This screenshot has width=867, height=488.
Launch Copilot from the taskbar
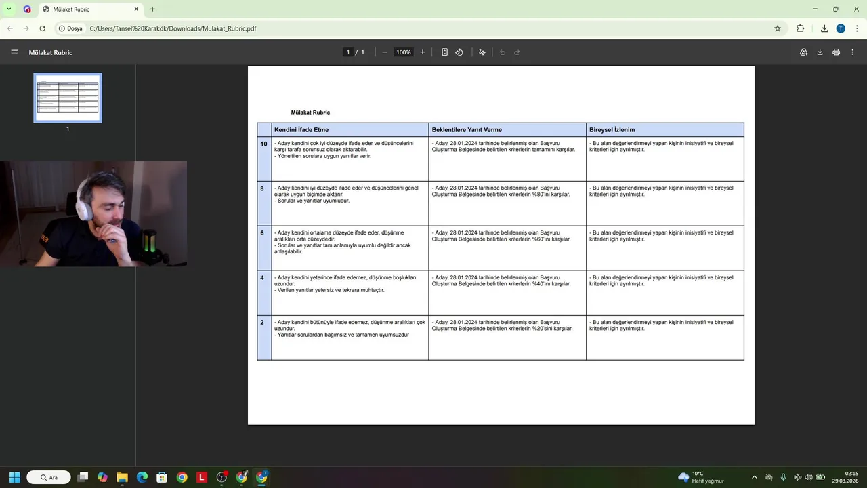tap(102, 477)
